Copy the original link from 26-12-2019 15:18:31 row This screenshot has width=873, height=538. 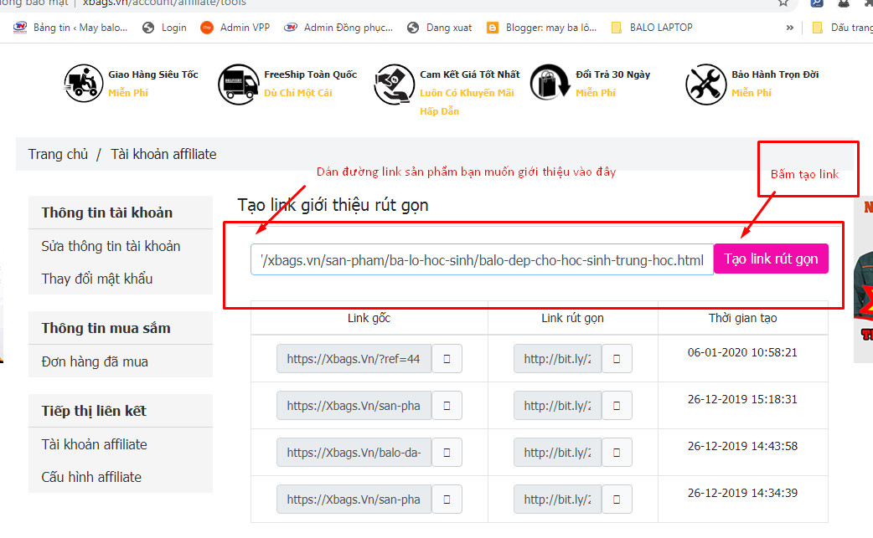(447, 406)
